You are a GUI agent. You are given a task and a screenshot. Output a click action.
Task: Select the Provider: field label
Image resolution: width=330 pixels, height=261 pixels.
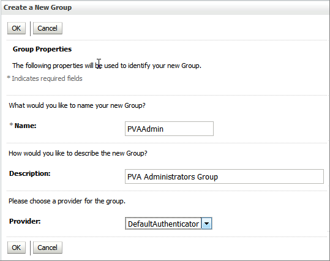click(25, 221)
